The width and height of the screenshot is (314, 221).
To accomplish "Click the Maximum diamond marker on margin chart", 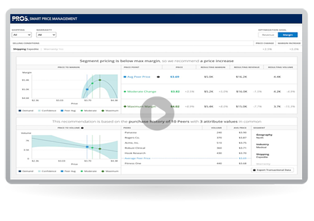I will point(100,80).
